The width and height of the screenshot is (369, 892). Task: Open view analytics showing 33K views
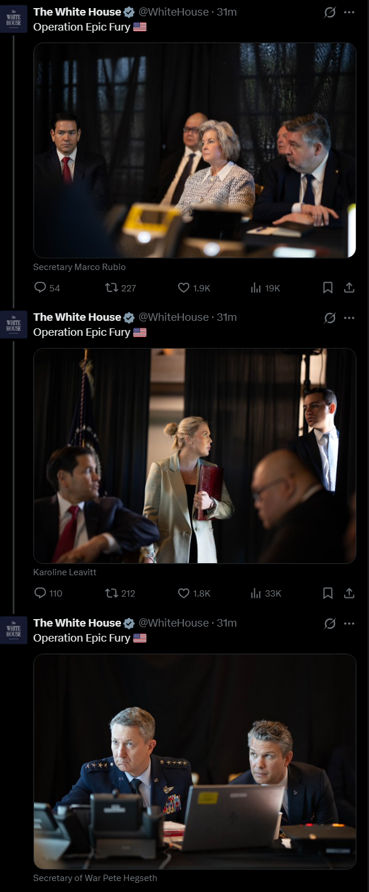pos(256,593)
